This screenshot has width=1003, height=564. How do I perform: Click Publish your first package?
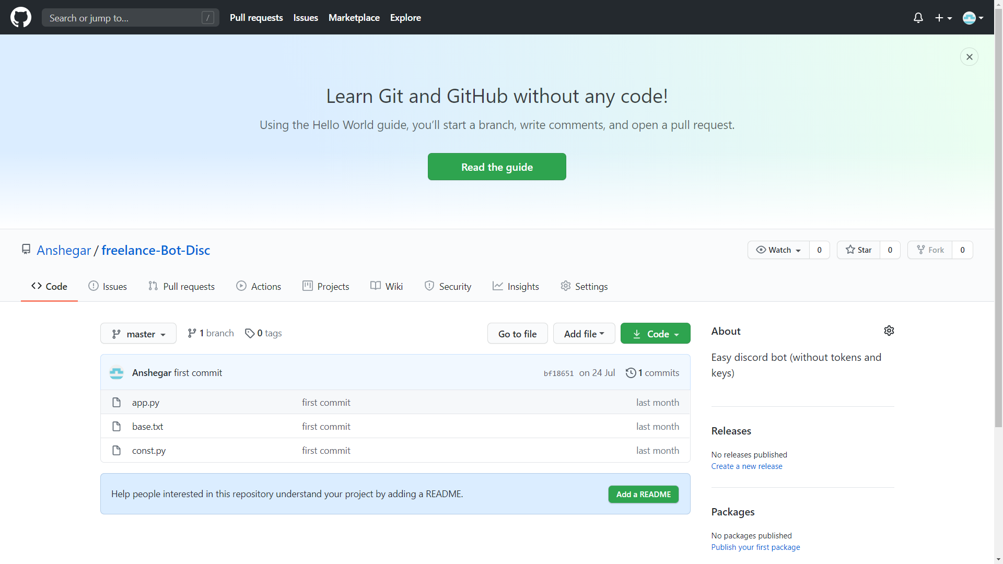[x=755, y=547]
